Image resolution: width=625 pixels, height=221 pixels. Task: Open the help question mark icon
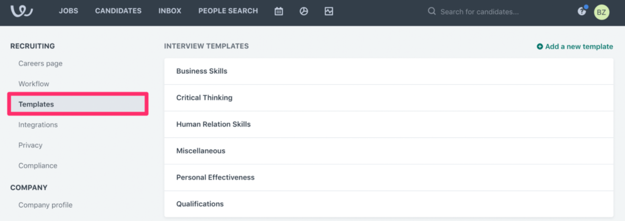click(x=582, y=12)
